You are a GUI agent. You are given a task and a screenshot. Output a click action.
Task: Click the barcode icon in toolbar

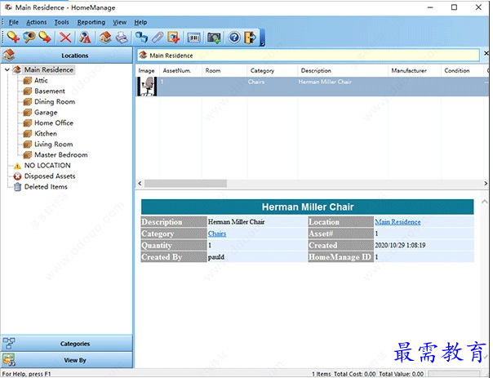(194, 38)
